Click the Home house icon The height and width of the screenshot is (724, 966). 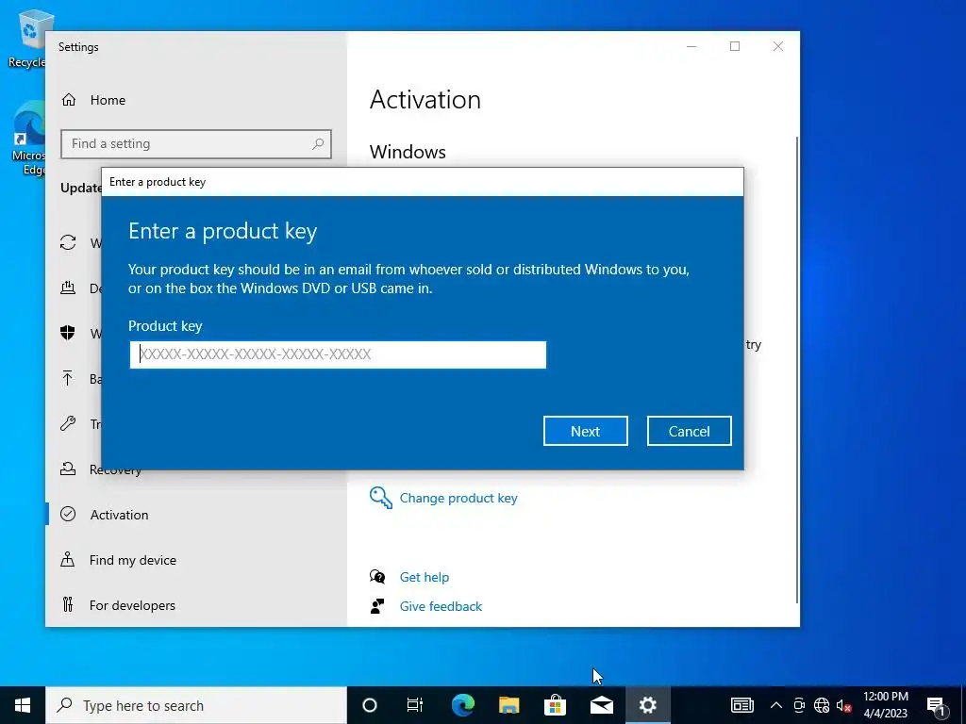click(x=68, y=100)
